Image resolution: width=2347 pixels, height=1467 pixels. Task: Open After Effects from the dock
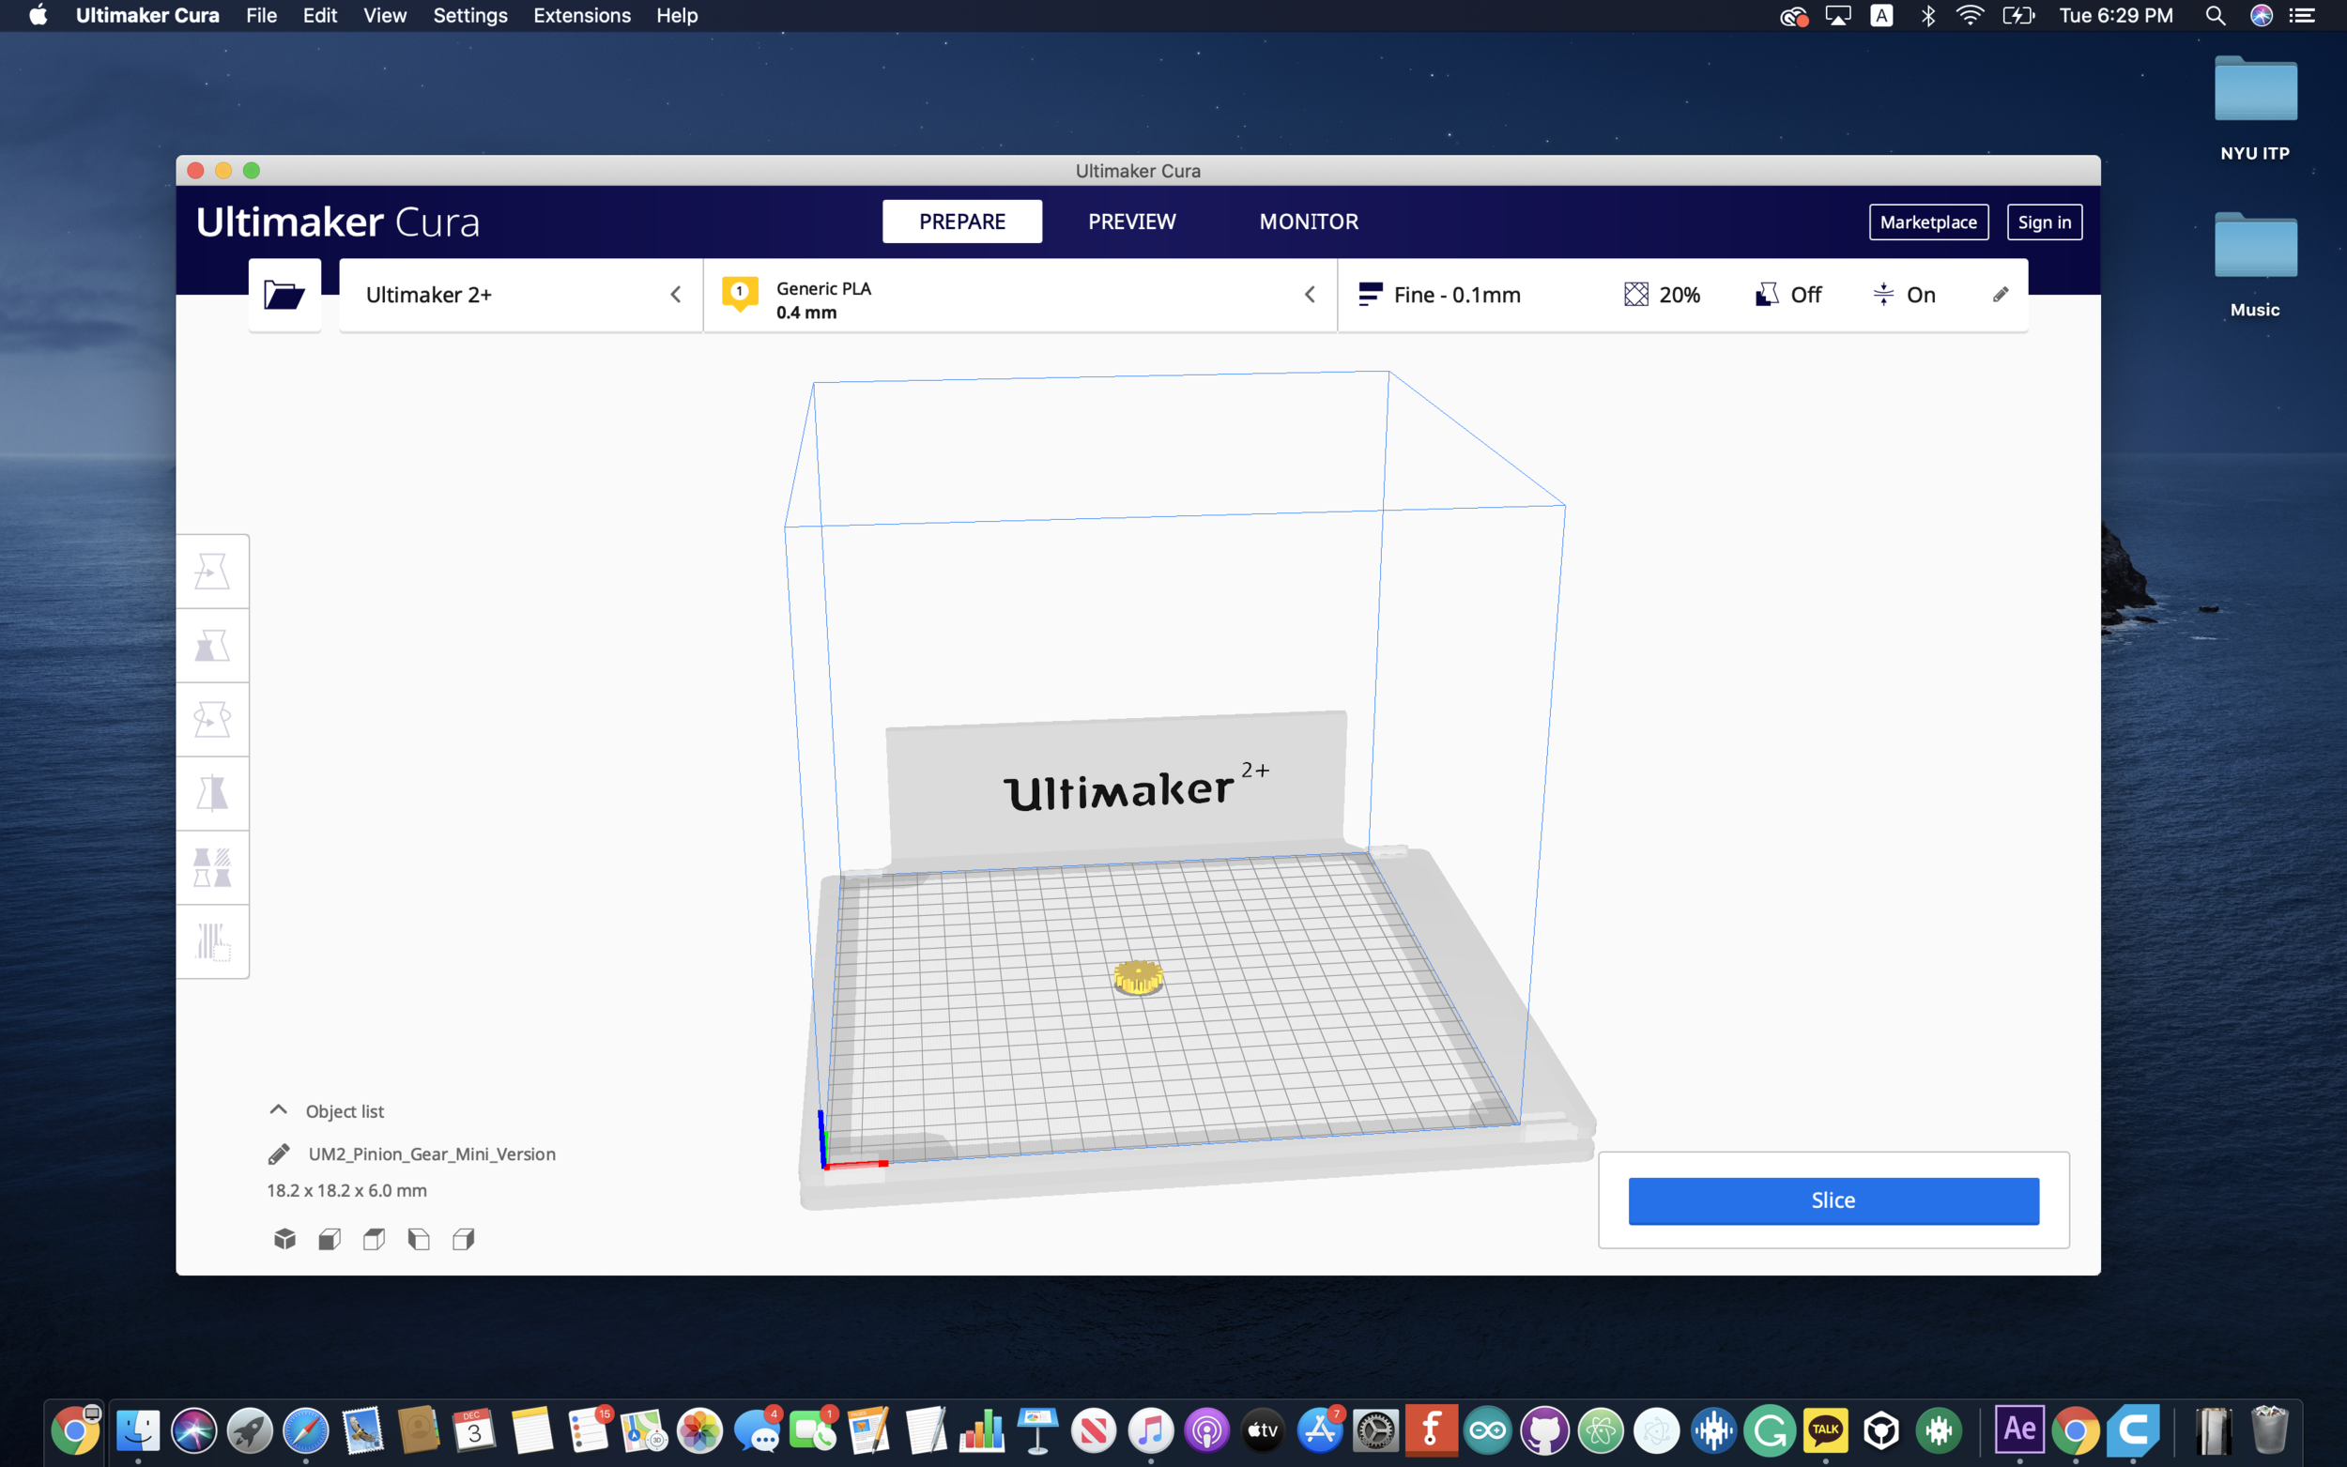pos(2020,1430)
